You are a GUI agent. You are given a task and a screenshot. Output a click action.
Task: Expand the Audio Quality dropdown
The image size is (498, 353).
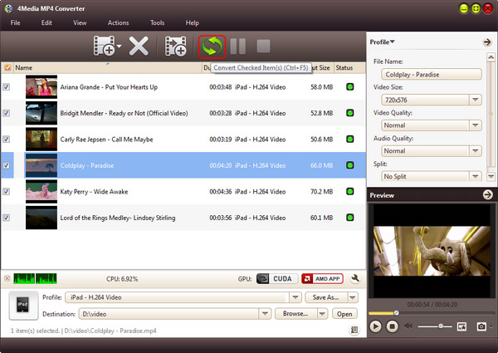[475, 151]
